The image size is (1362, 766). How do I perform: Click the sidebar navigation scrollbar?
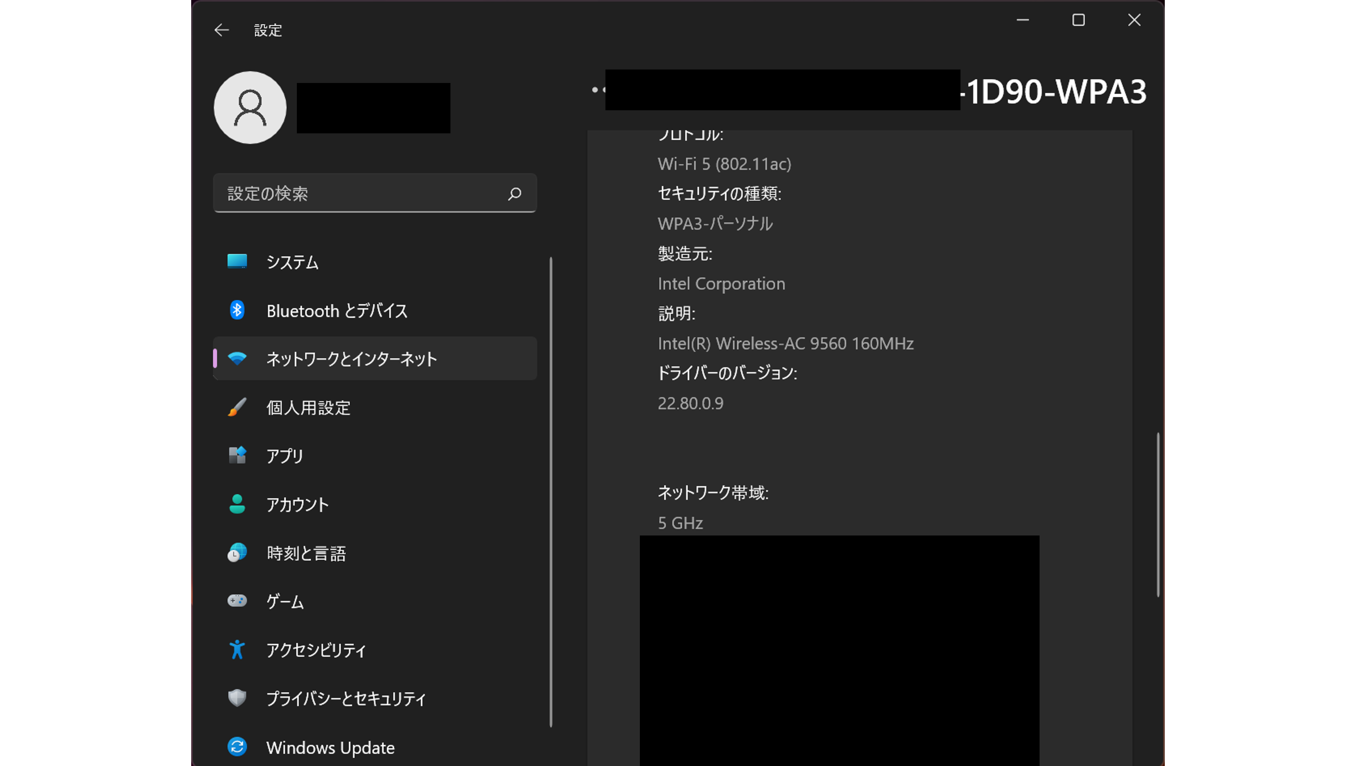(550, 492)
